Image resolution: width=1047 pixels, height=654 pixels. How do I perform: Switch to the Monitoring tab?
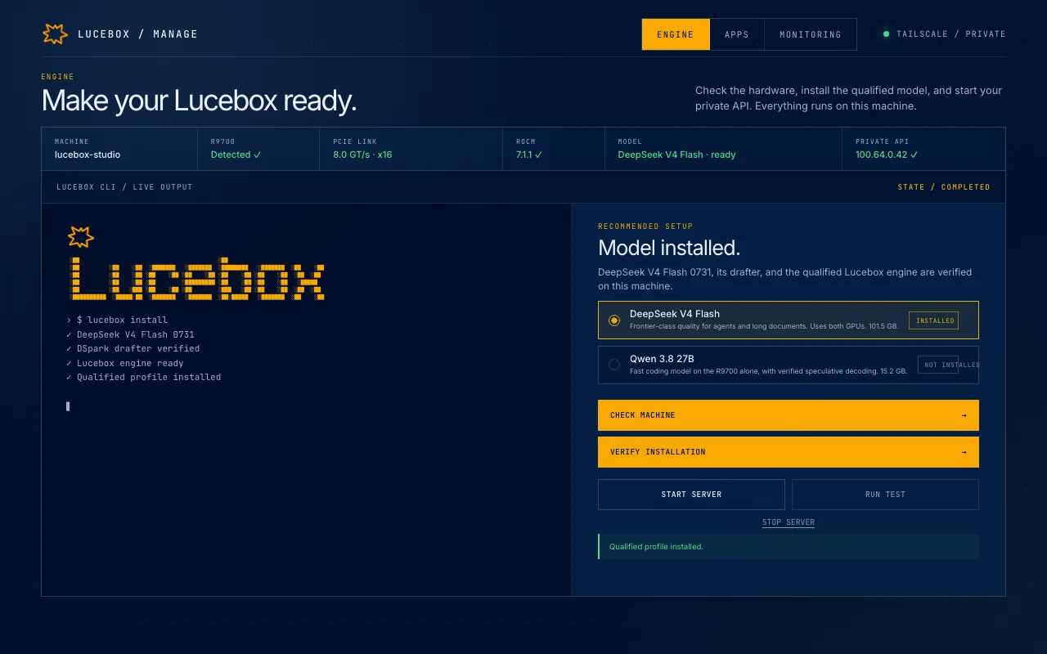tap(811, 34)
